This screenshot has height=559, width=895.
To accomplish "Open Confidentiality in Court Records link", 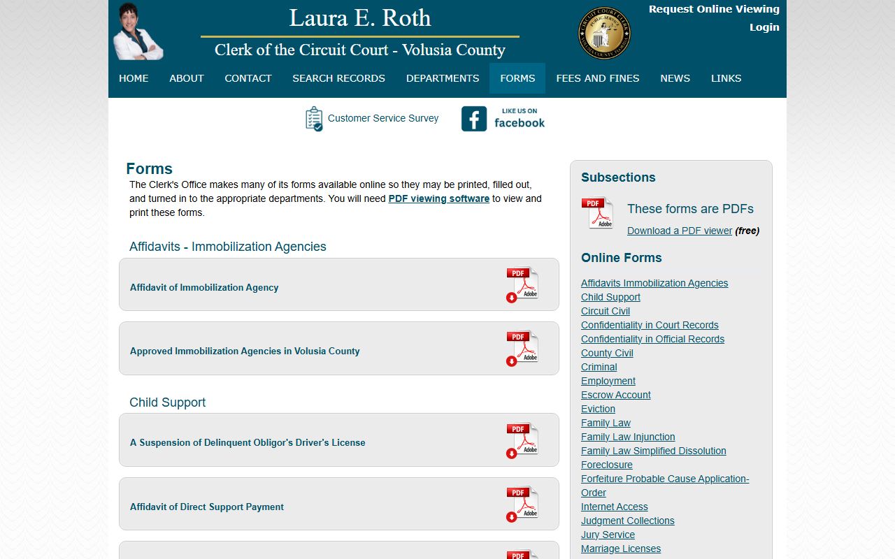I will 650,325.
